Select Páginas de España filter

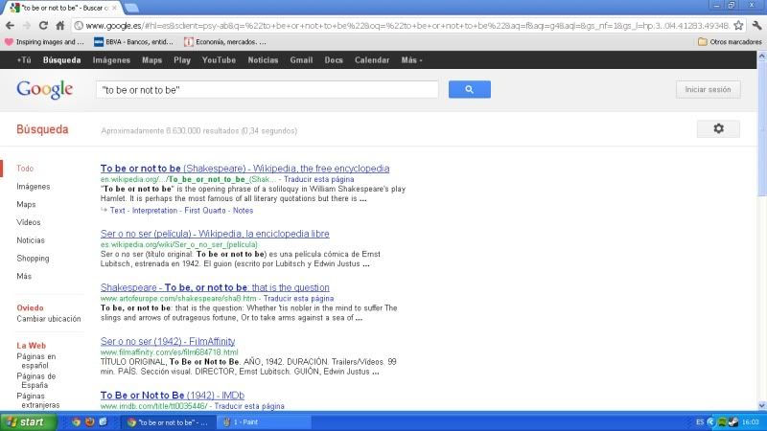pos(36,380)
